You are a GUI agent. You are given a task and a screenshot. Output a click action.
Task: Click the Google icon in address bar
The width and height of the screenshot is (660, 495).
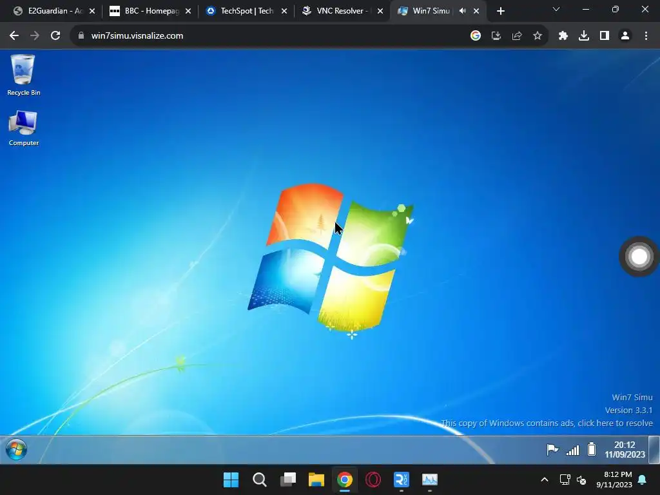[x=476, y=36]
